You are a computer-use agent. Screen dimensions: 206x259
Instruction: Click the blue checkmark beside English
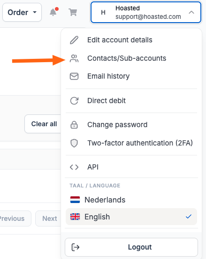point(189,217)
